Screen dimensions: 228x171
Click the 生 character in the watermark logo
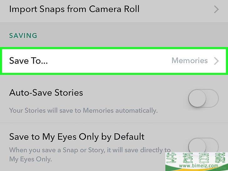tap(172, 158)
